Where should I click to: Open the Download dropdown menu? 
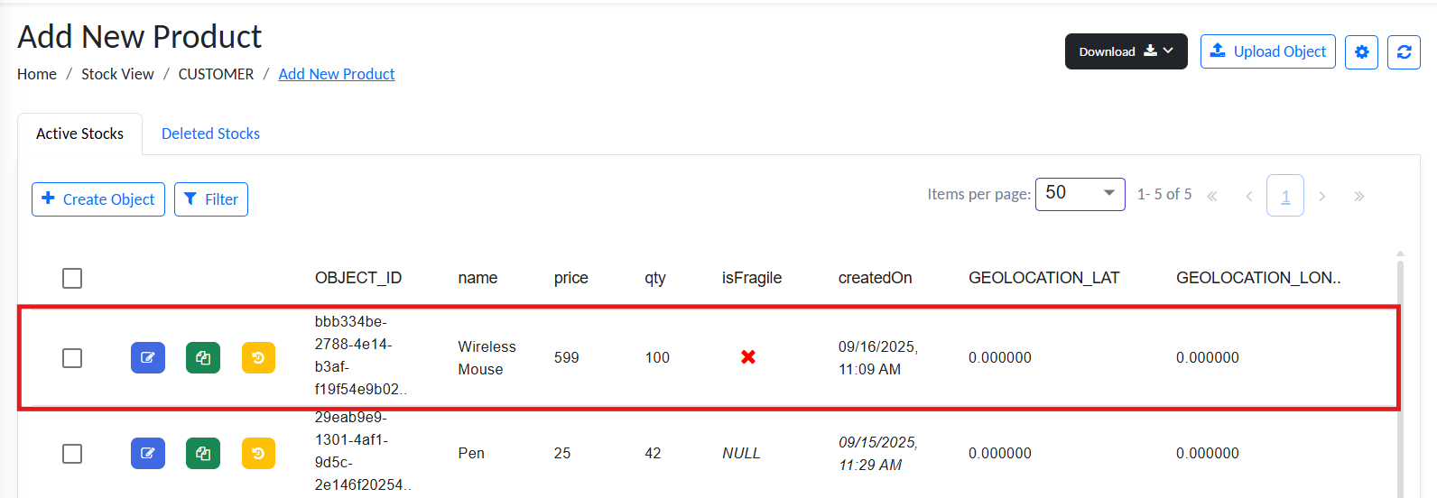(1126, 51)
